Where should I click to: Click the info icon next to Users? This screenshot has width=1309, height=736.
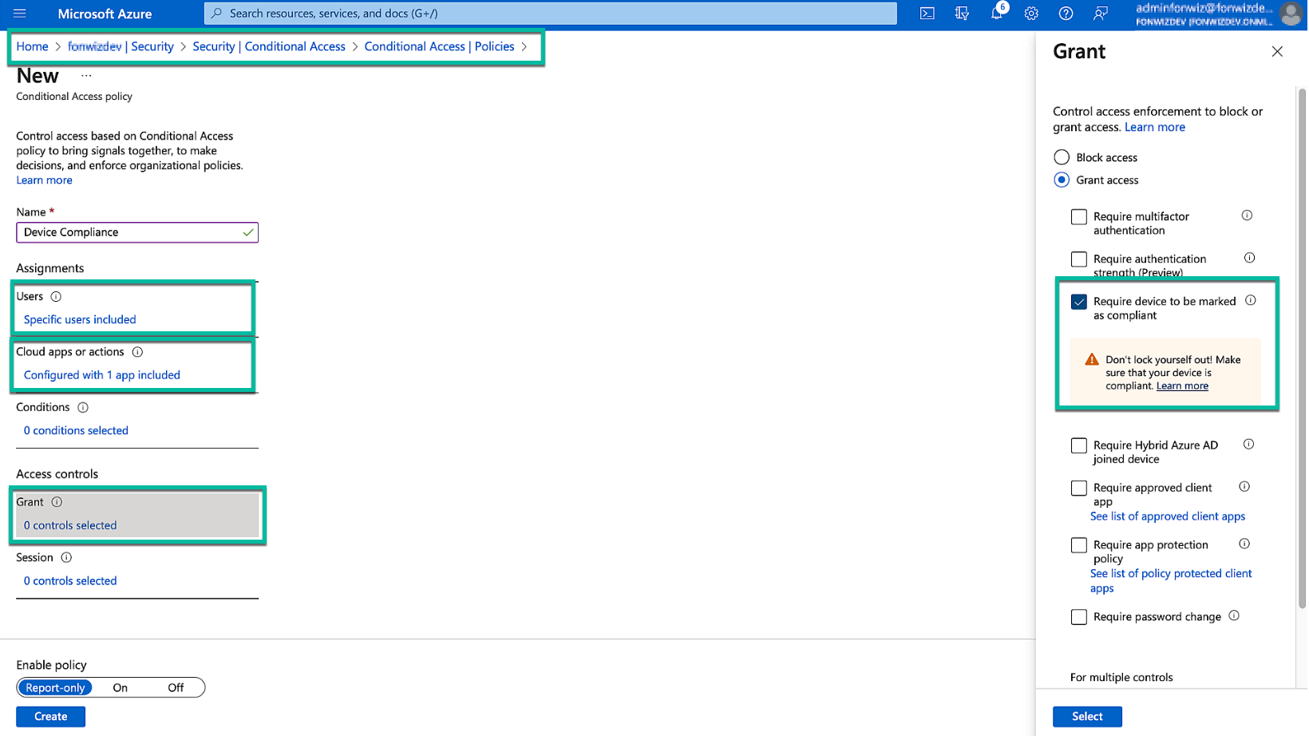tap(56, 296)
